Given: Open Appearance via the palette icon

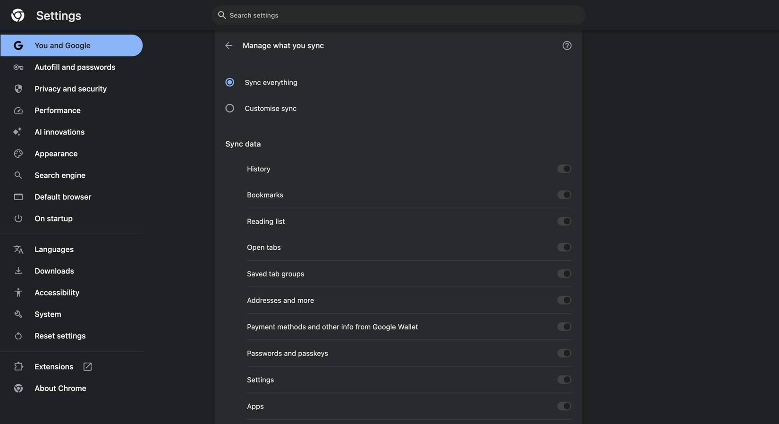Looking at the screenshot, I should (17, 153).
